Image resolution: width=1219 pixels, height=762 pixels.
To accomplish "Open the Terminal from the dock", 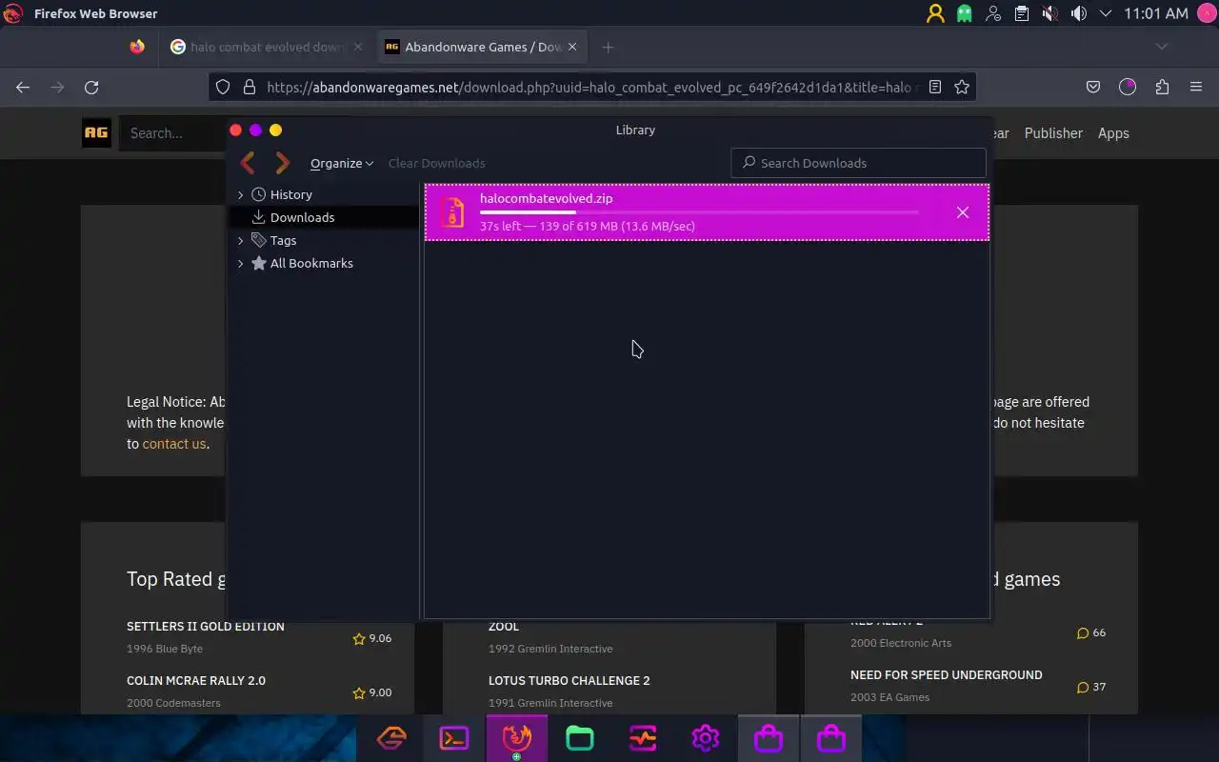I will (454, 738).
